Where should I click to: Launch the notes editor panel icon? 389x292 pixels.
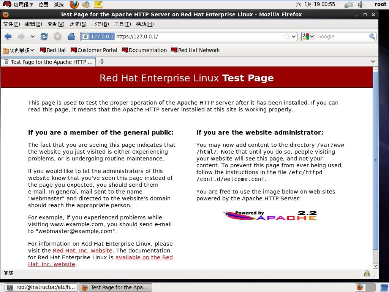tap(98, 4)
